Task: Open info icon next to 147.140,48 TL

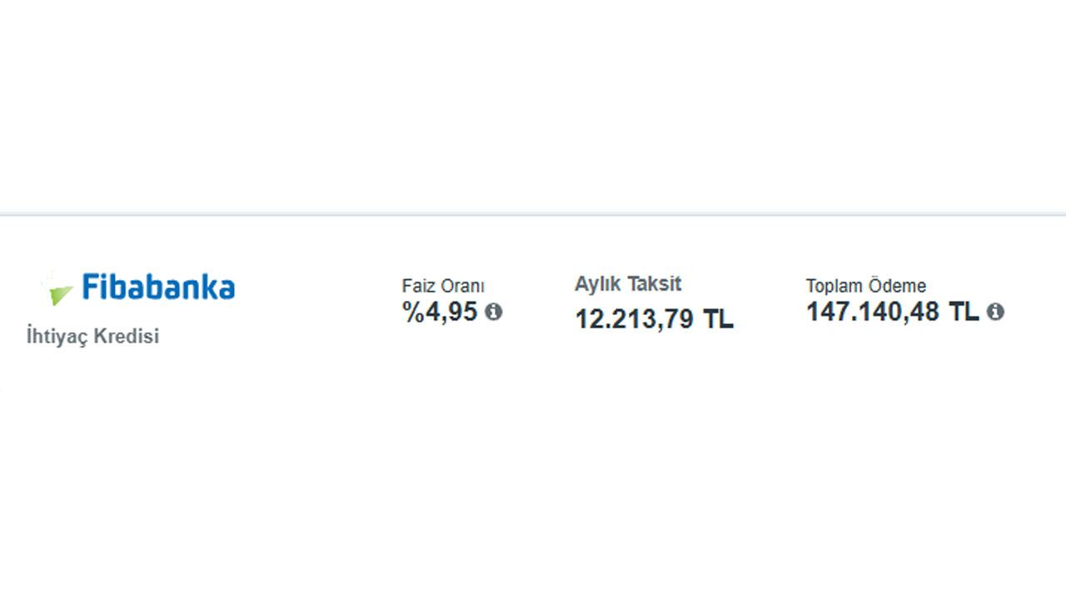Action: pyautogui.click(x=995, y=312)
